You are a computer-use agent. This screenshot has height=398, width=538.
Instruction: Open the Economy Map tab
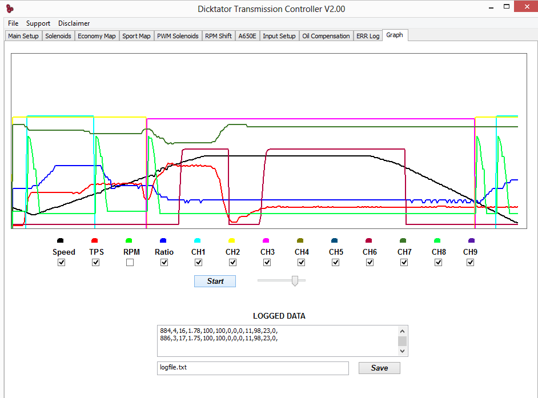tap(97, 36)
